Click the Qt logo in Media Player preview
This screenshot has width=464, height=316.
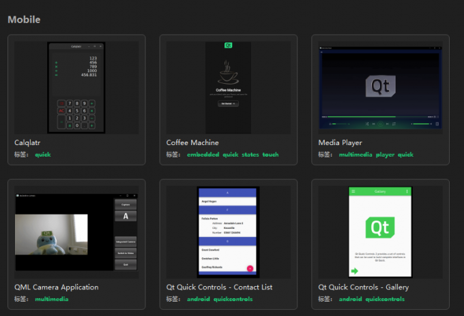click(x=380, y=86)
